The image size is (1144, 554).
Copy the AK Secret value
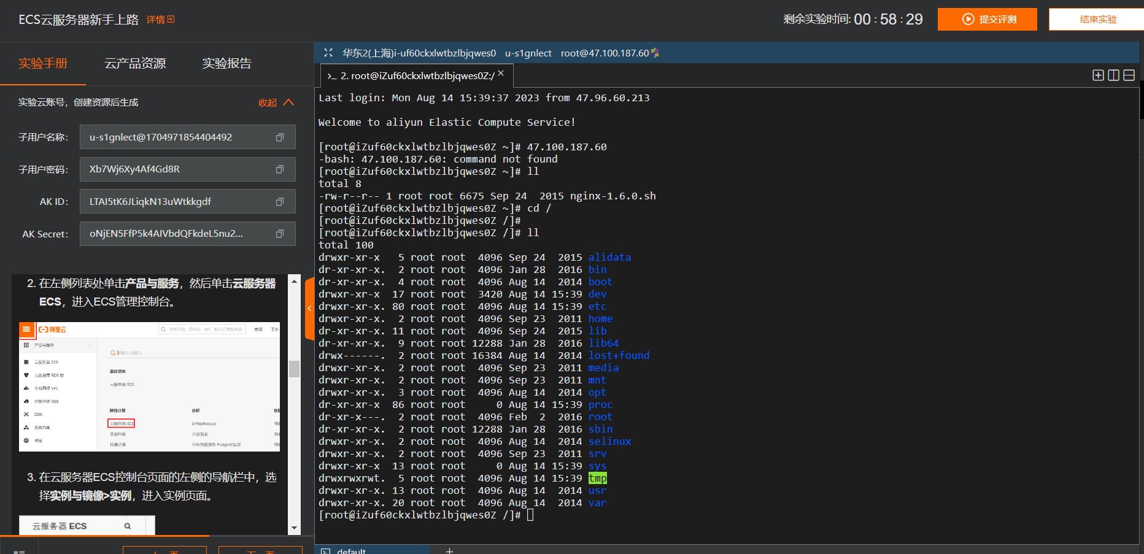click(x=280, y=234)
